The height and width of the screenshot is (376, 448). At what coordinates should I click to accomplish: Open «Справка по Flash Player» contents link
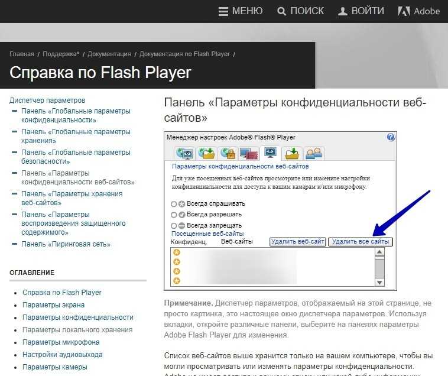point(62,293)
